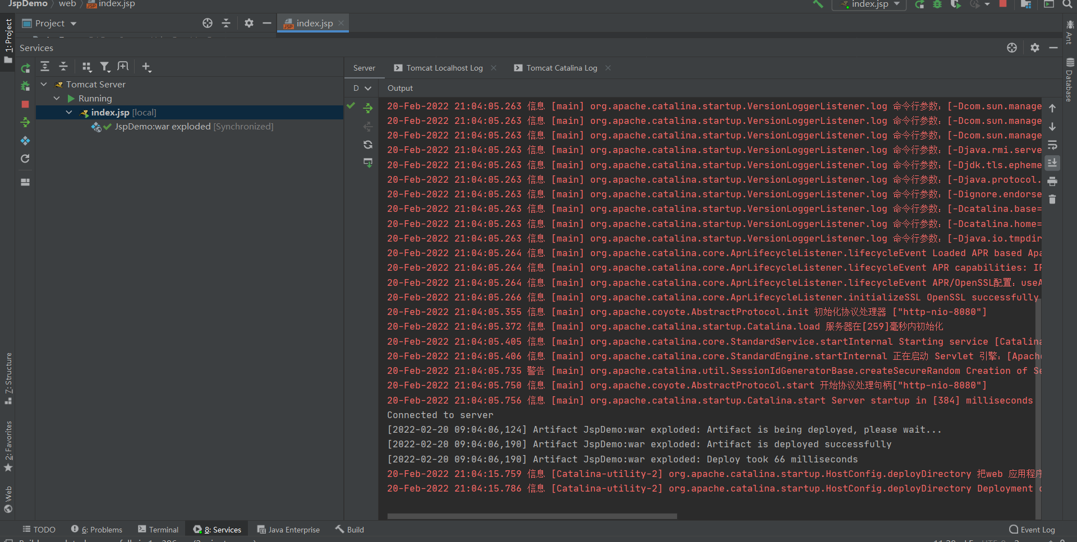Locate opened file with the Project panel crosshair
Screen dimensions: 1077x542
208,23
